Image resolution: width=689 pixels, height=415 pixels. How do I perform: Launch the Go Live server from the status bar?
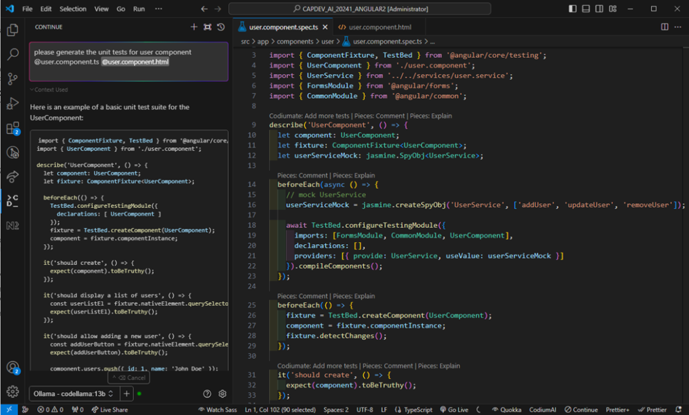click(455, 409)
